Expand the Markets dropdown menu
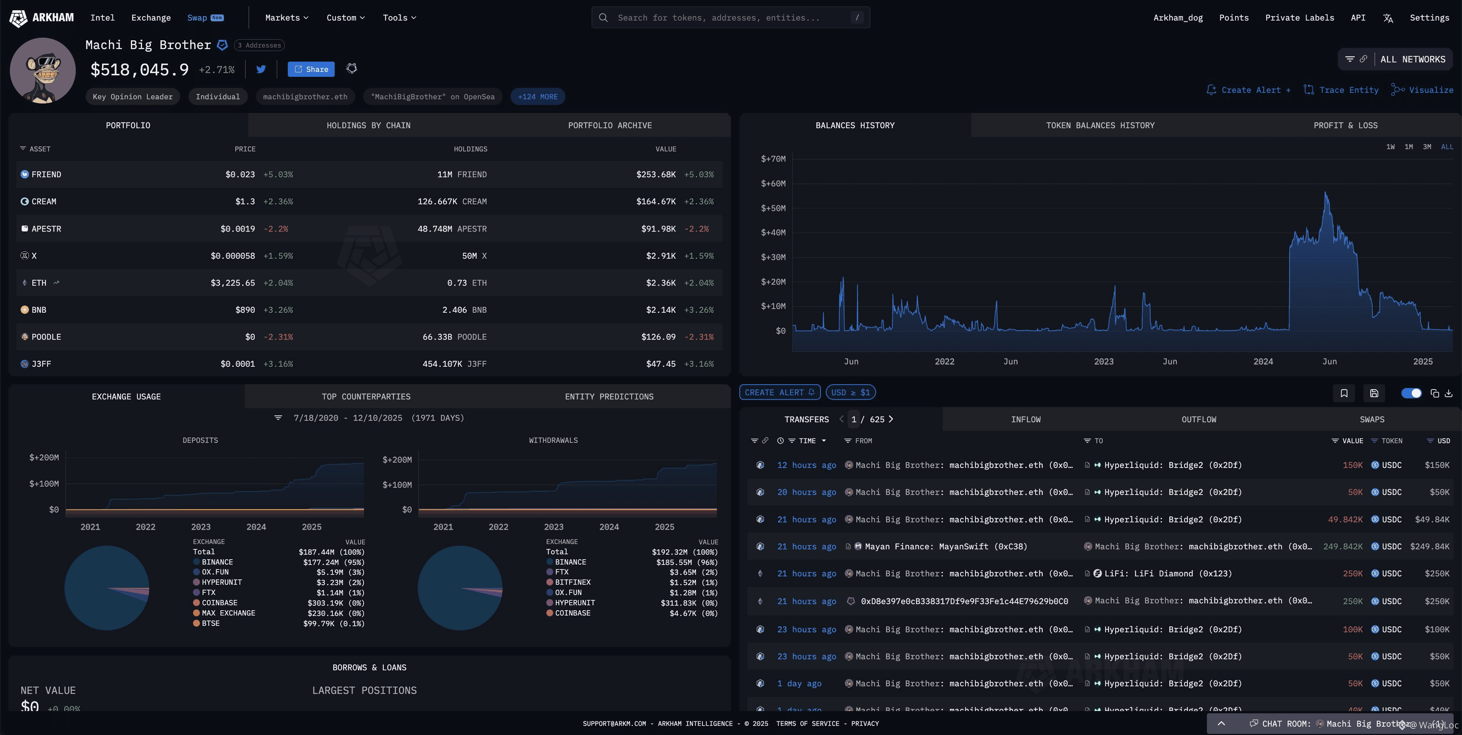The image size is (1462, 735). tap(287, 17)
